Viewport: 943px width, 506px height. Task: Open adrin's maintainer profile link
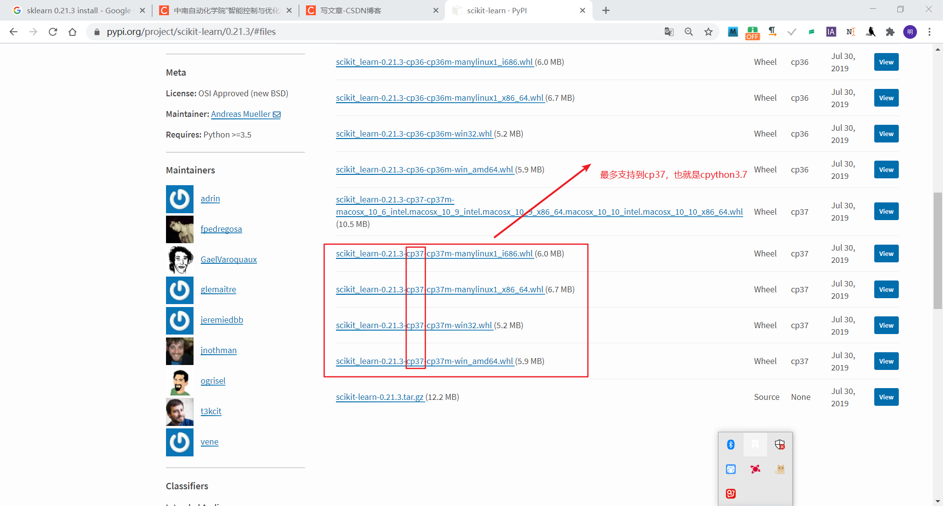[210, 198]
